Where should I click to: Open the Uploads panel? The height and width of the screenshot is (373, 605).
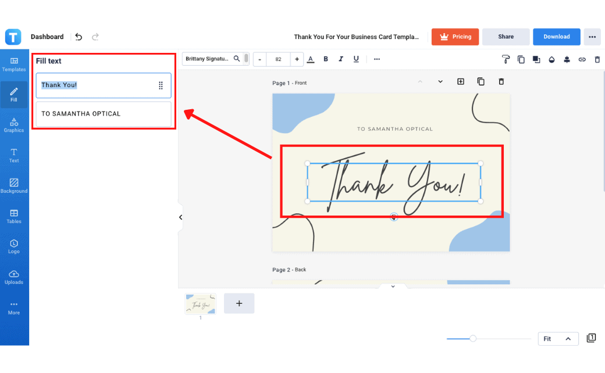(x=14, y=277)
